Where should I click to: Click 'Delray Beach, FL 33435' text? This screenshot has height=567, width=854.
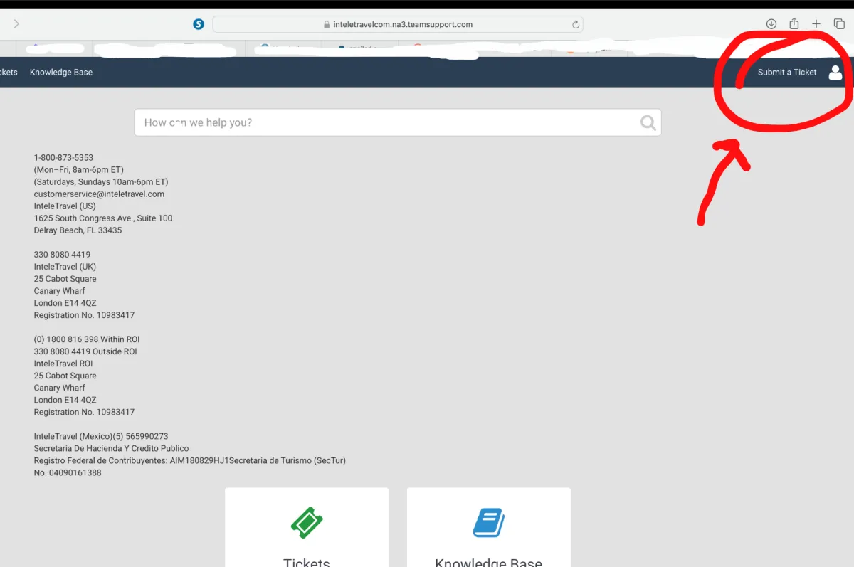pyautogui.click(x=78, y=230)
